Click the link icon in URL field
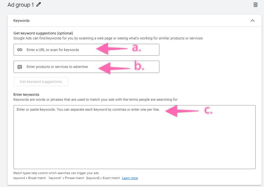264x187 pixels. [x=20, y=50]
